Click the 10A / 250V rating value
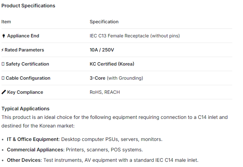 point(102,50)
